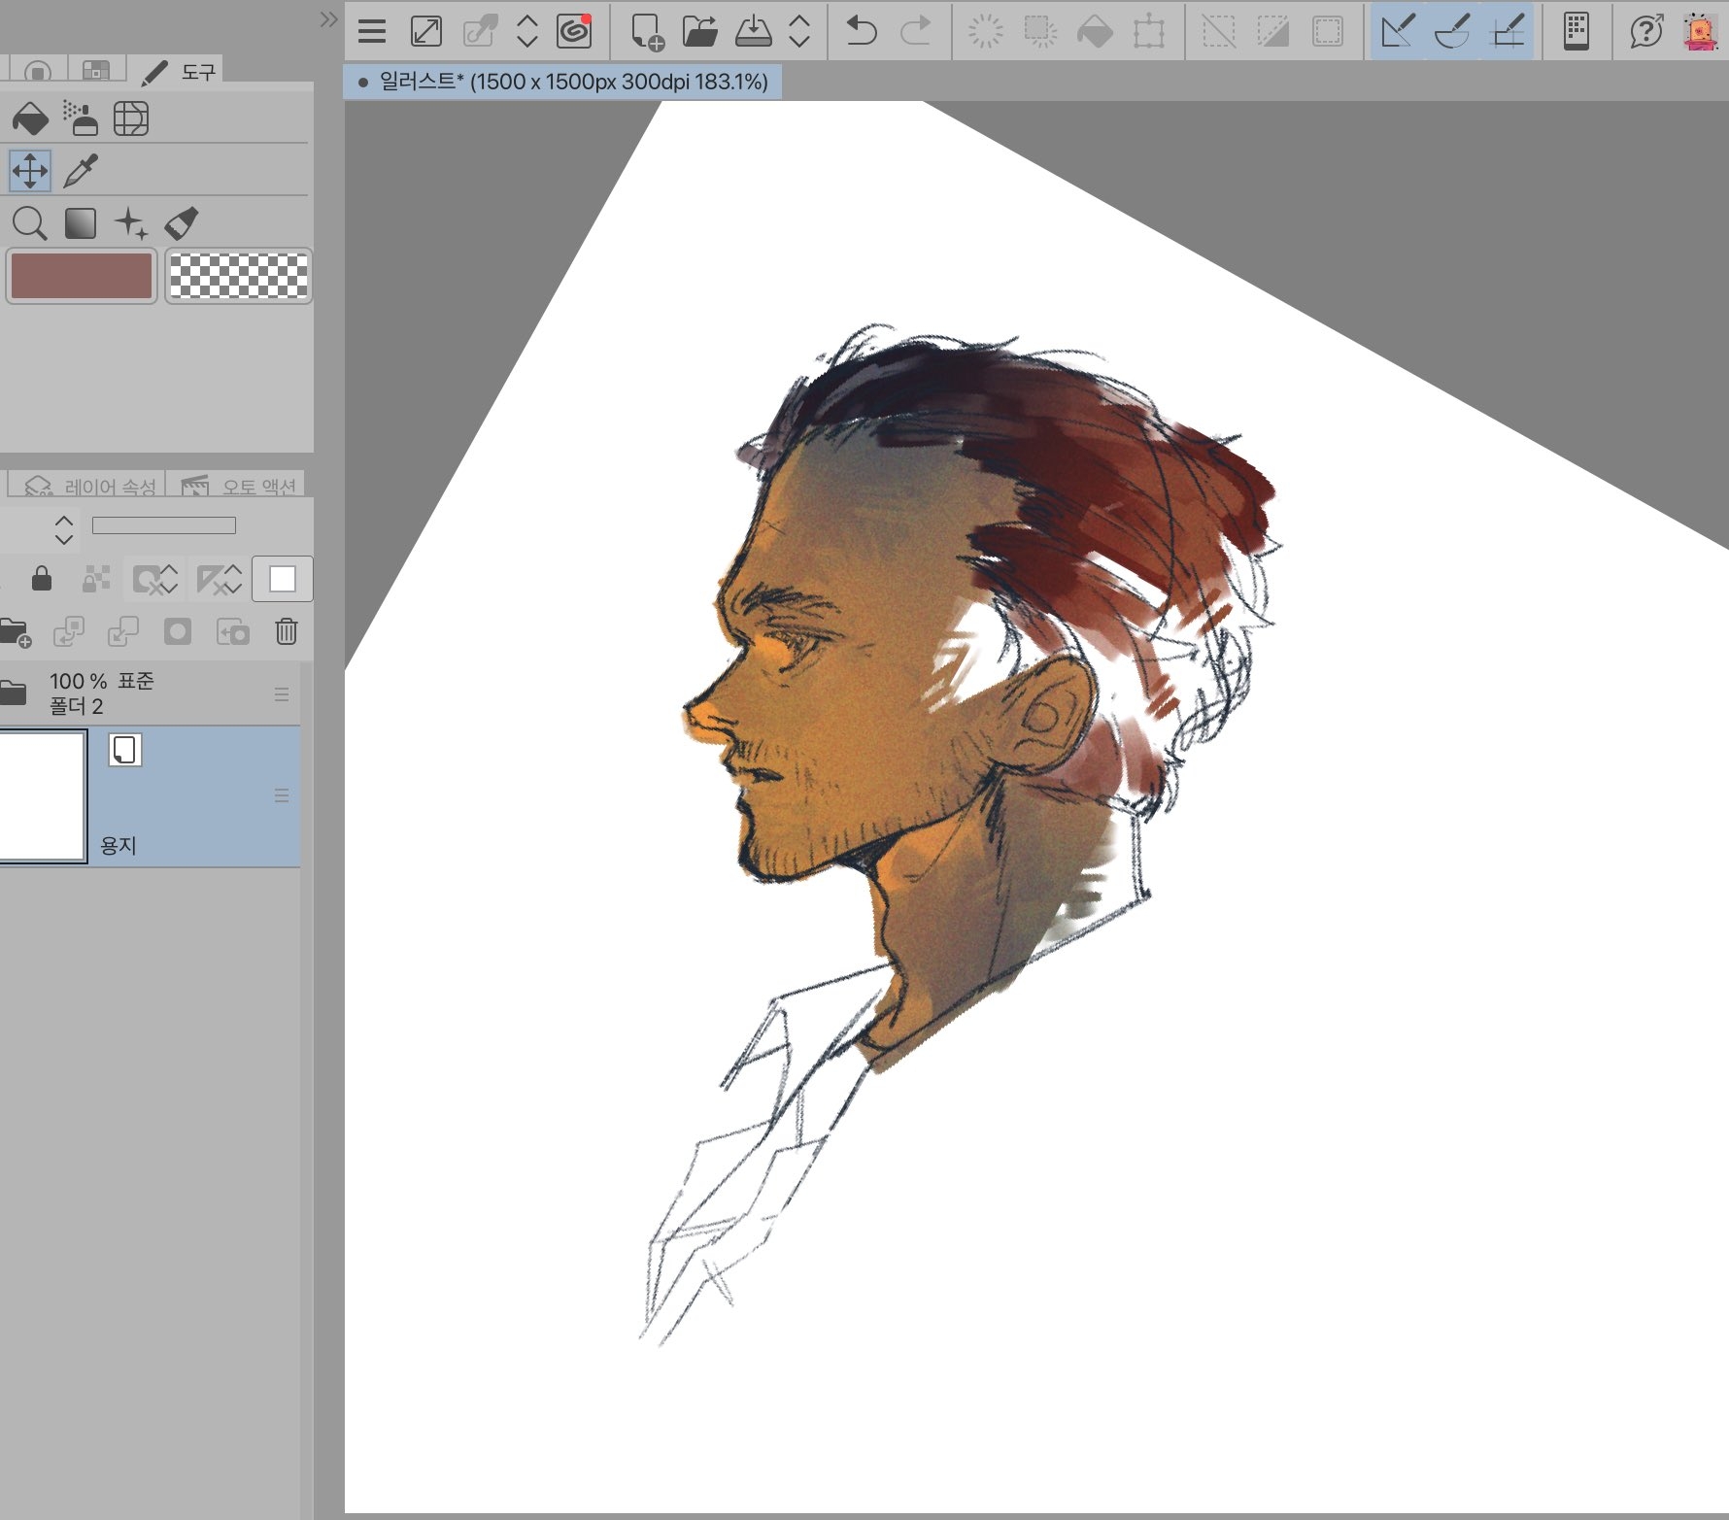Image resolution: width=1729 pixels, height=1520 pixels.
Task: Choose the Zoom magnifier tool
Action: 29,223
